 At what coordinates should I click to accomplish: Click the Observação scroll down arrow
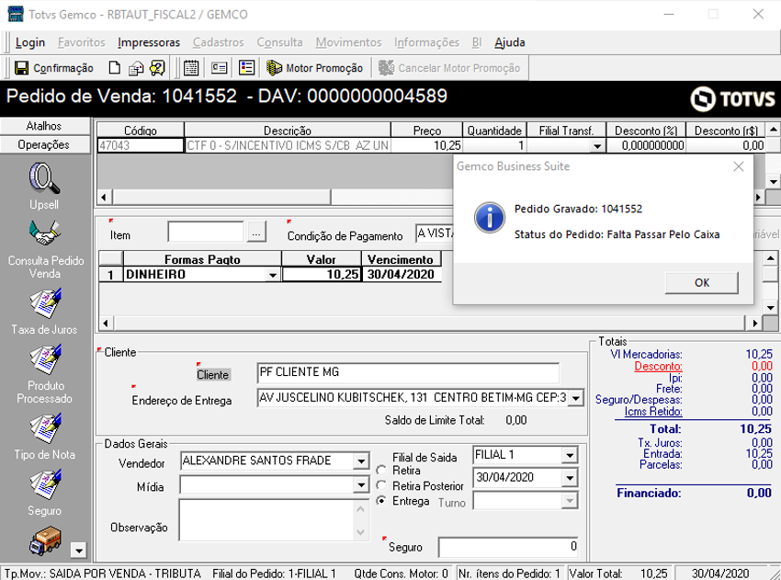361,532
